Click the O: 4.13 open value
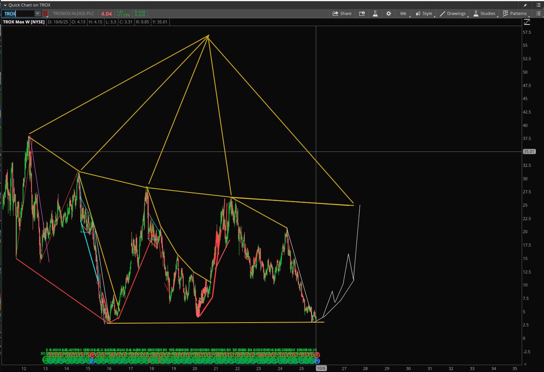This screenshot has width=544, height=372. pyautogui.click(x=78, y=22)
